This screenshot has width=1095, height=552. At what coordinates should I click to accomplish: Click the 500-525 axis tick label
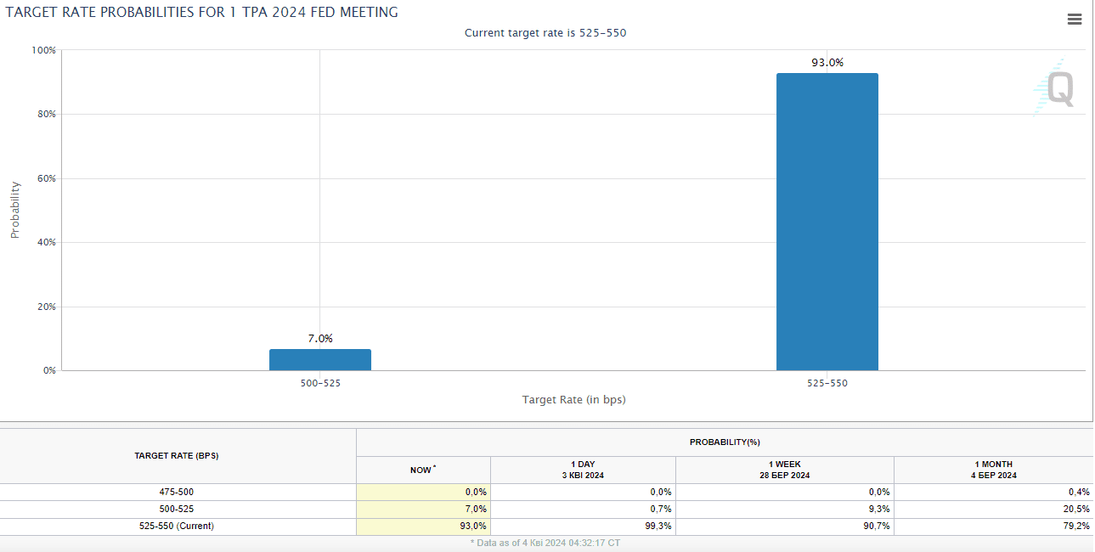click(x=320, y=383)
